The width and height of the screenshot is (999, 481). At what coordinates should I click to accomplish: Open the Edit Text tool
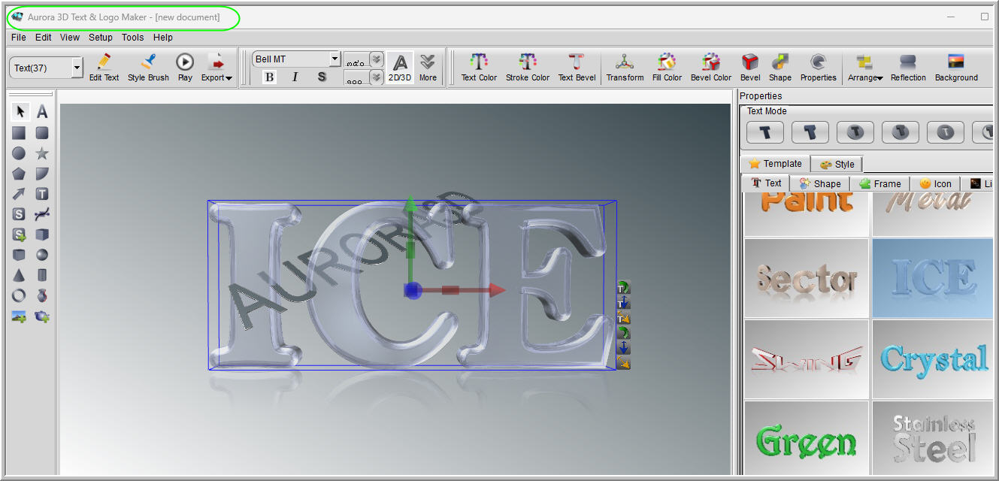pos(104,67)
